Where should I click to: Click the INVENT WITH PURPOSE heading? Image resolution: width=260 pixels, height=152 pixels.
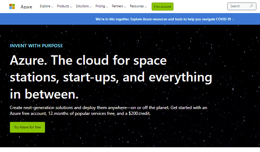(x=36, y=46)
